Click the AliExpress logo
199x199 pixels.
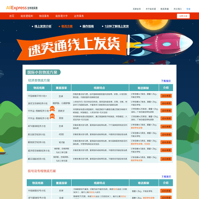[x=22, y=8]
